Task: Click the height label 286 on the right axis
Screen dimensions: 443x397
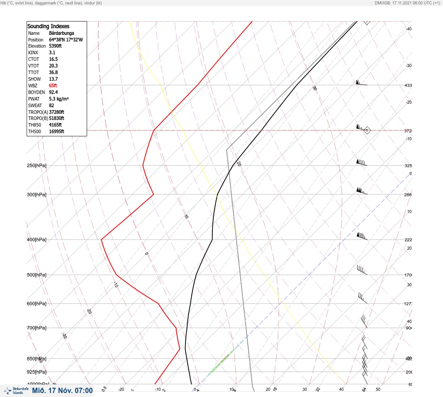Action: click(x=408, y=195)
